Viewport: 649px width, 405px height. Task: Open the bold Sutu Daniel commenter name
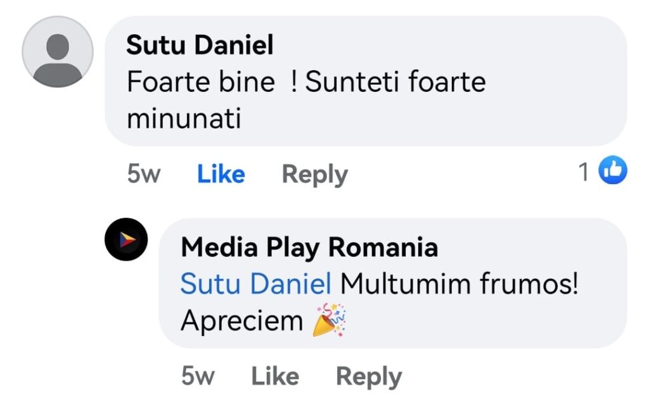[x=200, y=46]
